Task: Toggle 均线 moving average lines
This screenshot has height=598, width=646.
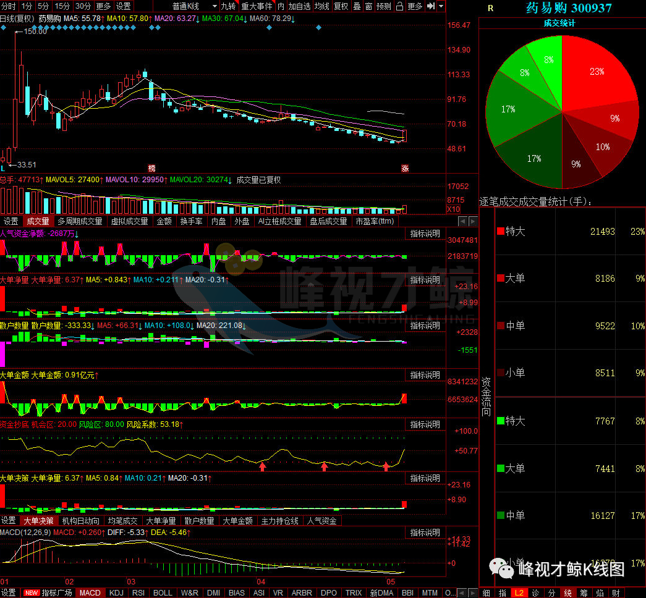Action: click(322, 6)
